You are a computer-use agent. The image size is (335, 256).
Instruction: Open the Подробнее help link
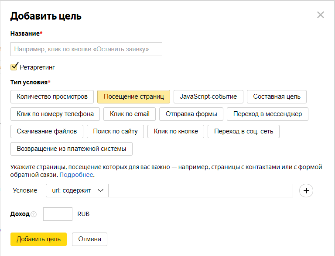76,175
